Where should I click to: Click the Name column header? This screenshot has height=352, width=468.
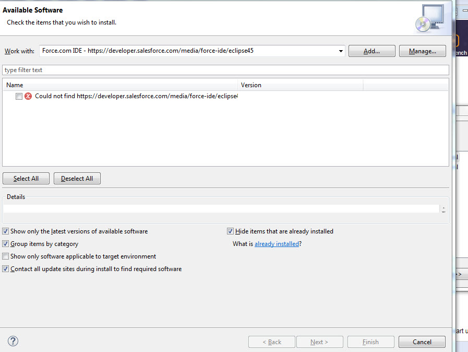tap(120, 85)
